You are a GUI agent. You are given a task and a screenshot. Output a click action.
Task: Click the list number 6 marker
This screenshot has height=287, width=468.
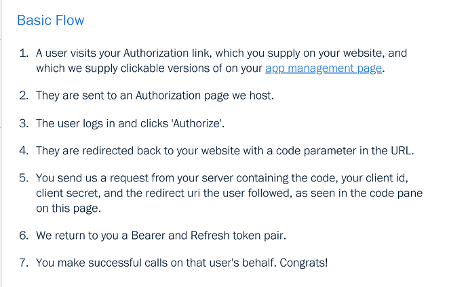(x=23, y=234)
